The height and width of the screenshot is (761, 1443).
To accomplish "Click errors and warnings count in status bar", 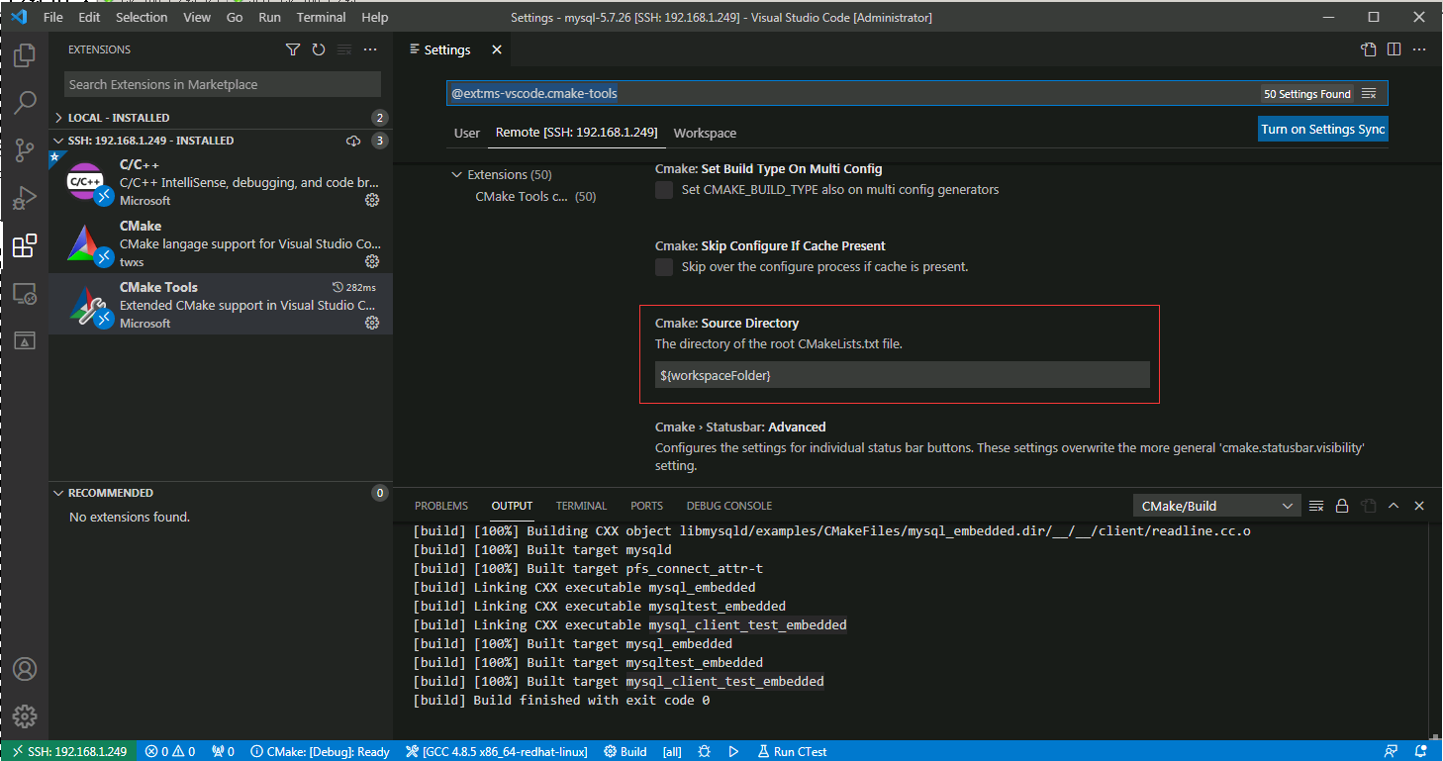I will point(170,752).
